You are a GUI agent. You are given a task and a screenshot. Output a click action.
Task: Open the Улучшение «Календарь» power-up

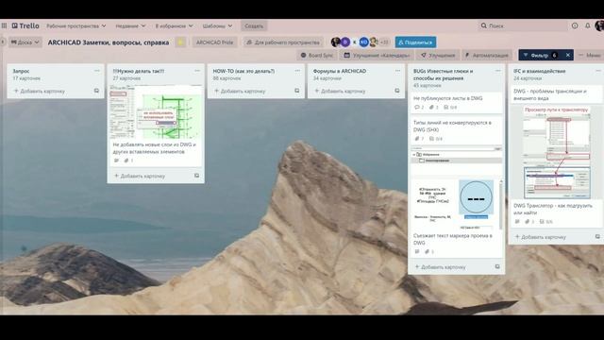pyautogui.click(x=377, y=55)
